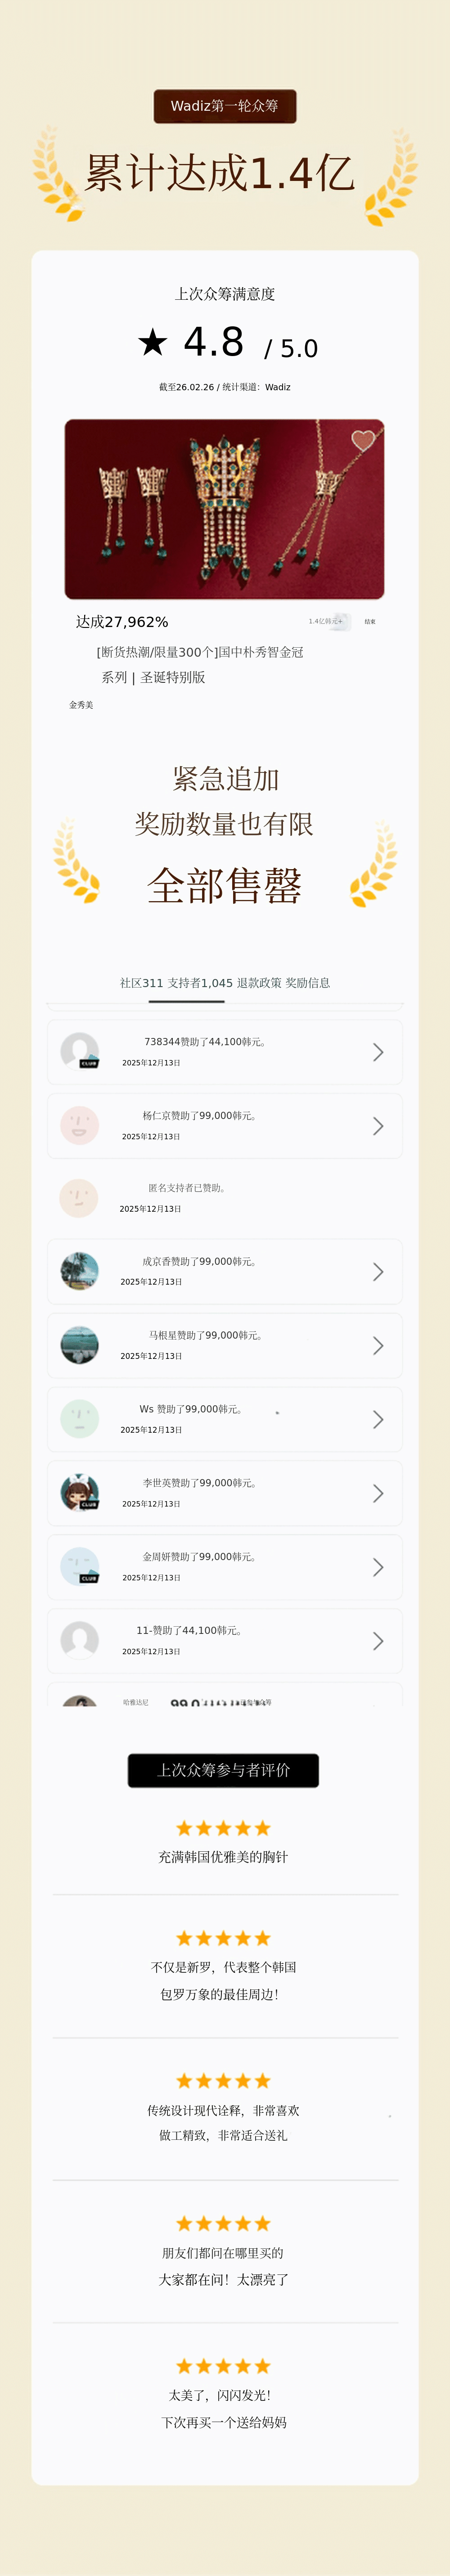The image size is (450, 2576).
Task: Go to the 奖励信息 tab
Action: [x=308, y=983]
